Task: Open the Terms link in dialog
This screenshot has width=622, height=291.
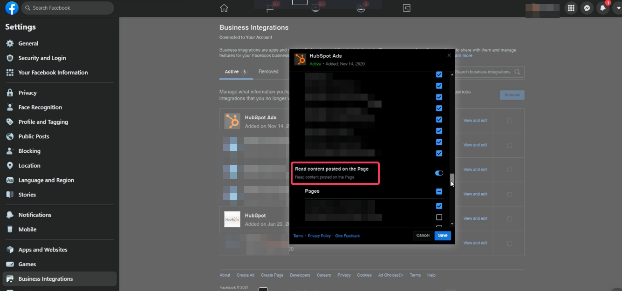Action: [298, 236]
